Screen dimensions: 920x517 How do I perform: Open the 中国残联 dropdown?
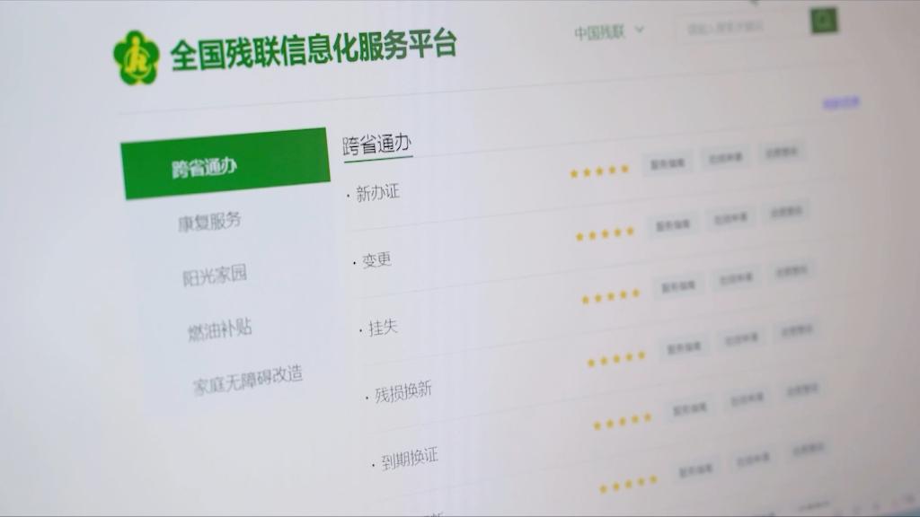[x=610, y=31]
